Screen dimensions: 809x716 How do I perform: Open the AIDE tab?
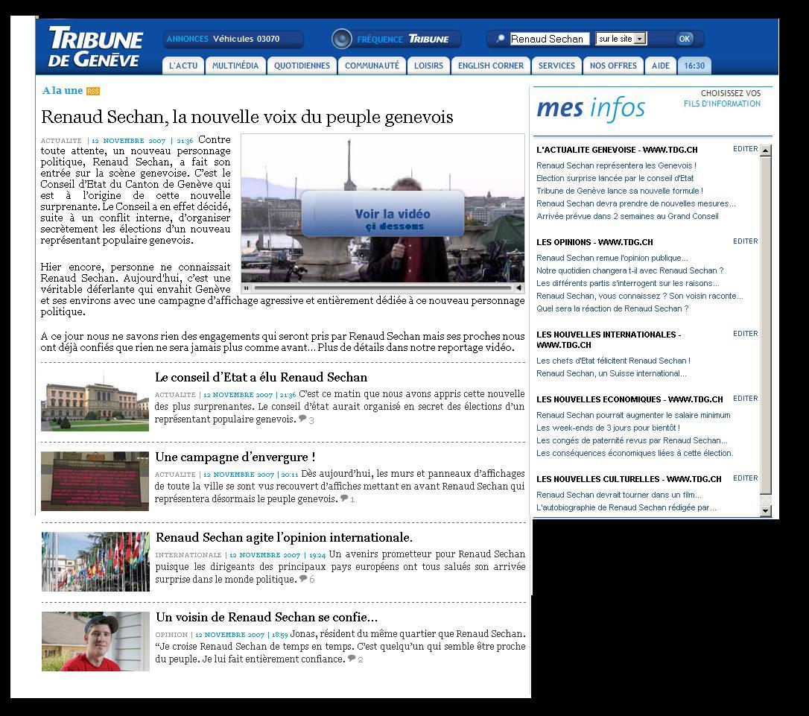(x=661, y=66)
